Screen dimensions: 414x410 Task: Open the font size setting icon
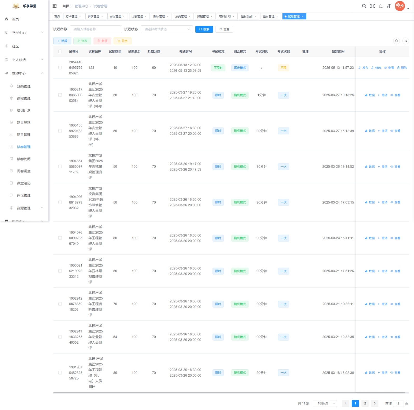coord(389,6)
